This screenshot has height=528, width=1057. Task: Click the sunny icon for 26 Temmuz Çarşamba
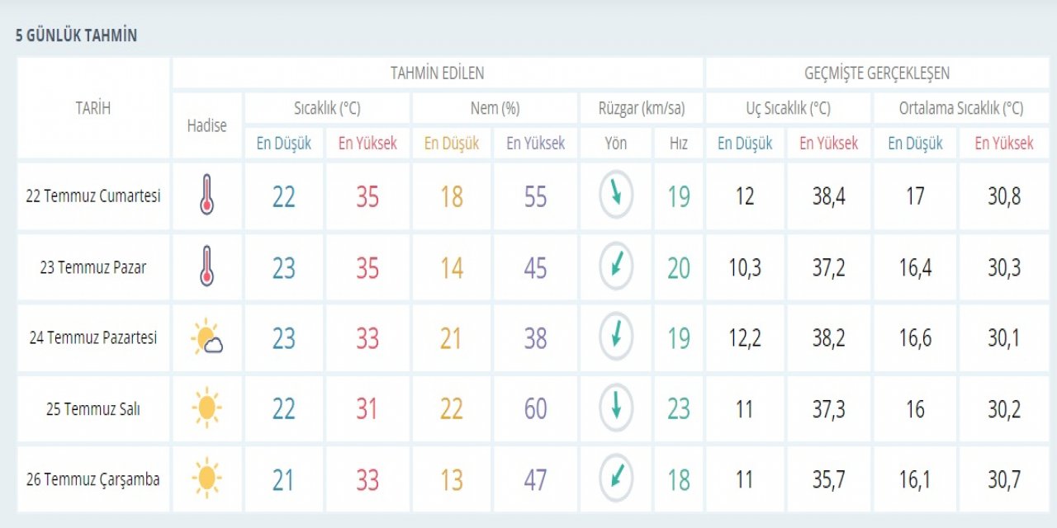(206, 479)
